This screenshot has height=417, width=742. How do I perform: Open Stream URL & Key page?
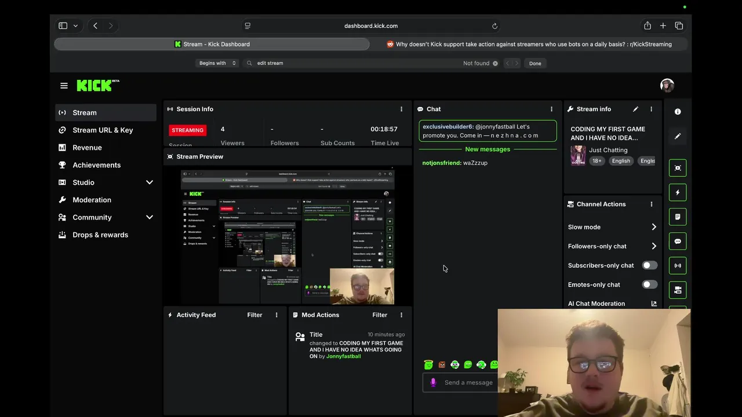click(x=106, y=130)
